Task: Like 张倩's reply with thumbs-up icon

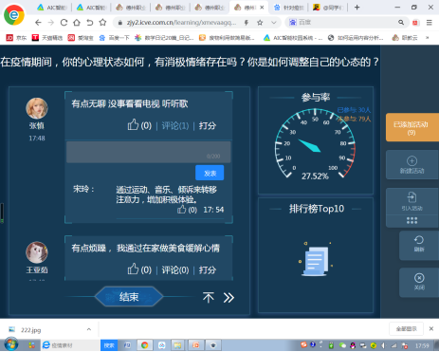Action: (133, 125)
